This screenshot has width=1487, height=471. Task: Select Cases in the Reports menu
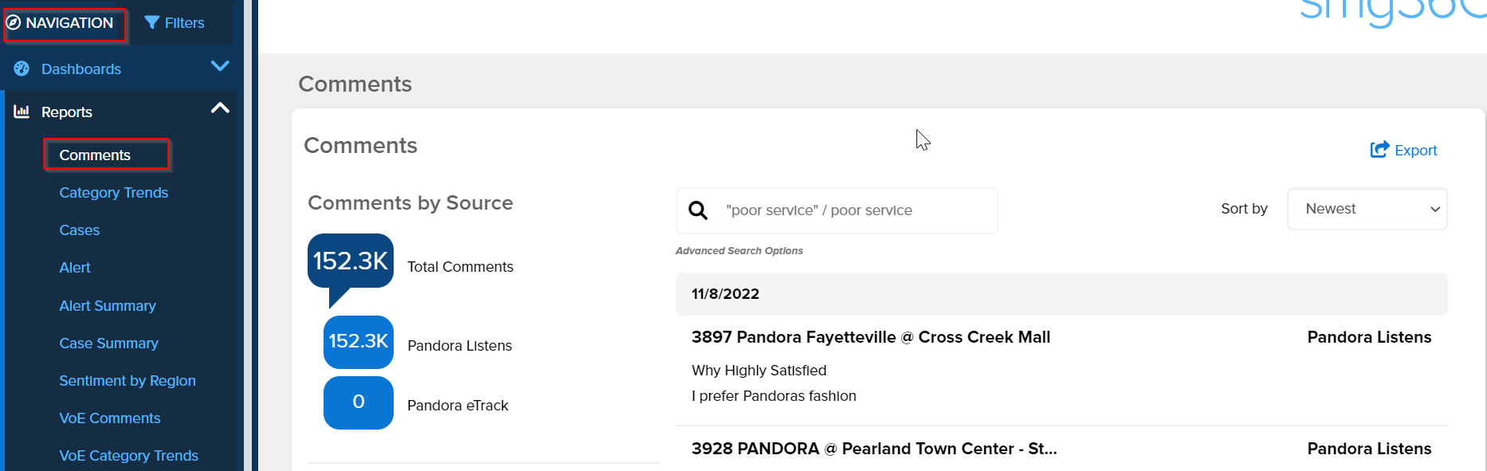(x=80, y=230)
